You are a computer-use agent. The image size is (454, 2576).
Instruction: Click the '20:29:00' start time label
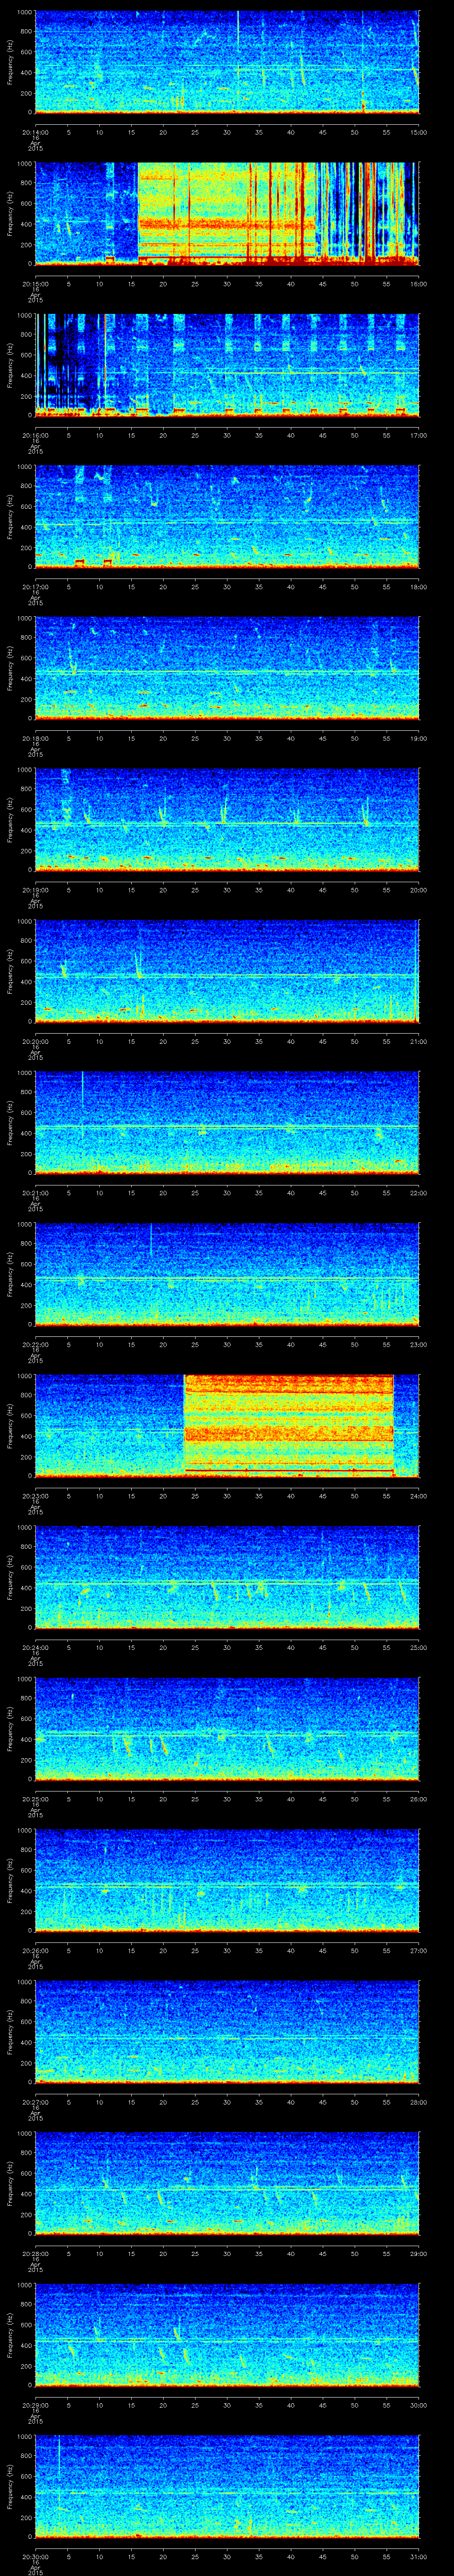pos(35,2405)
